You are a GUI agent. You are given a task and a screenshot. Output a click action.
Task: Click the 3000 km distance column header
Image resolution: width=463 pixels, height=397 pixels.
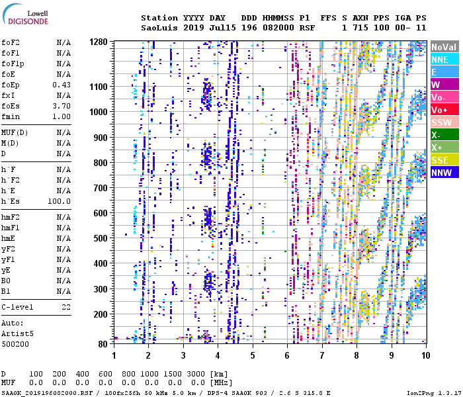pos(196,374)
